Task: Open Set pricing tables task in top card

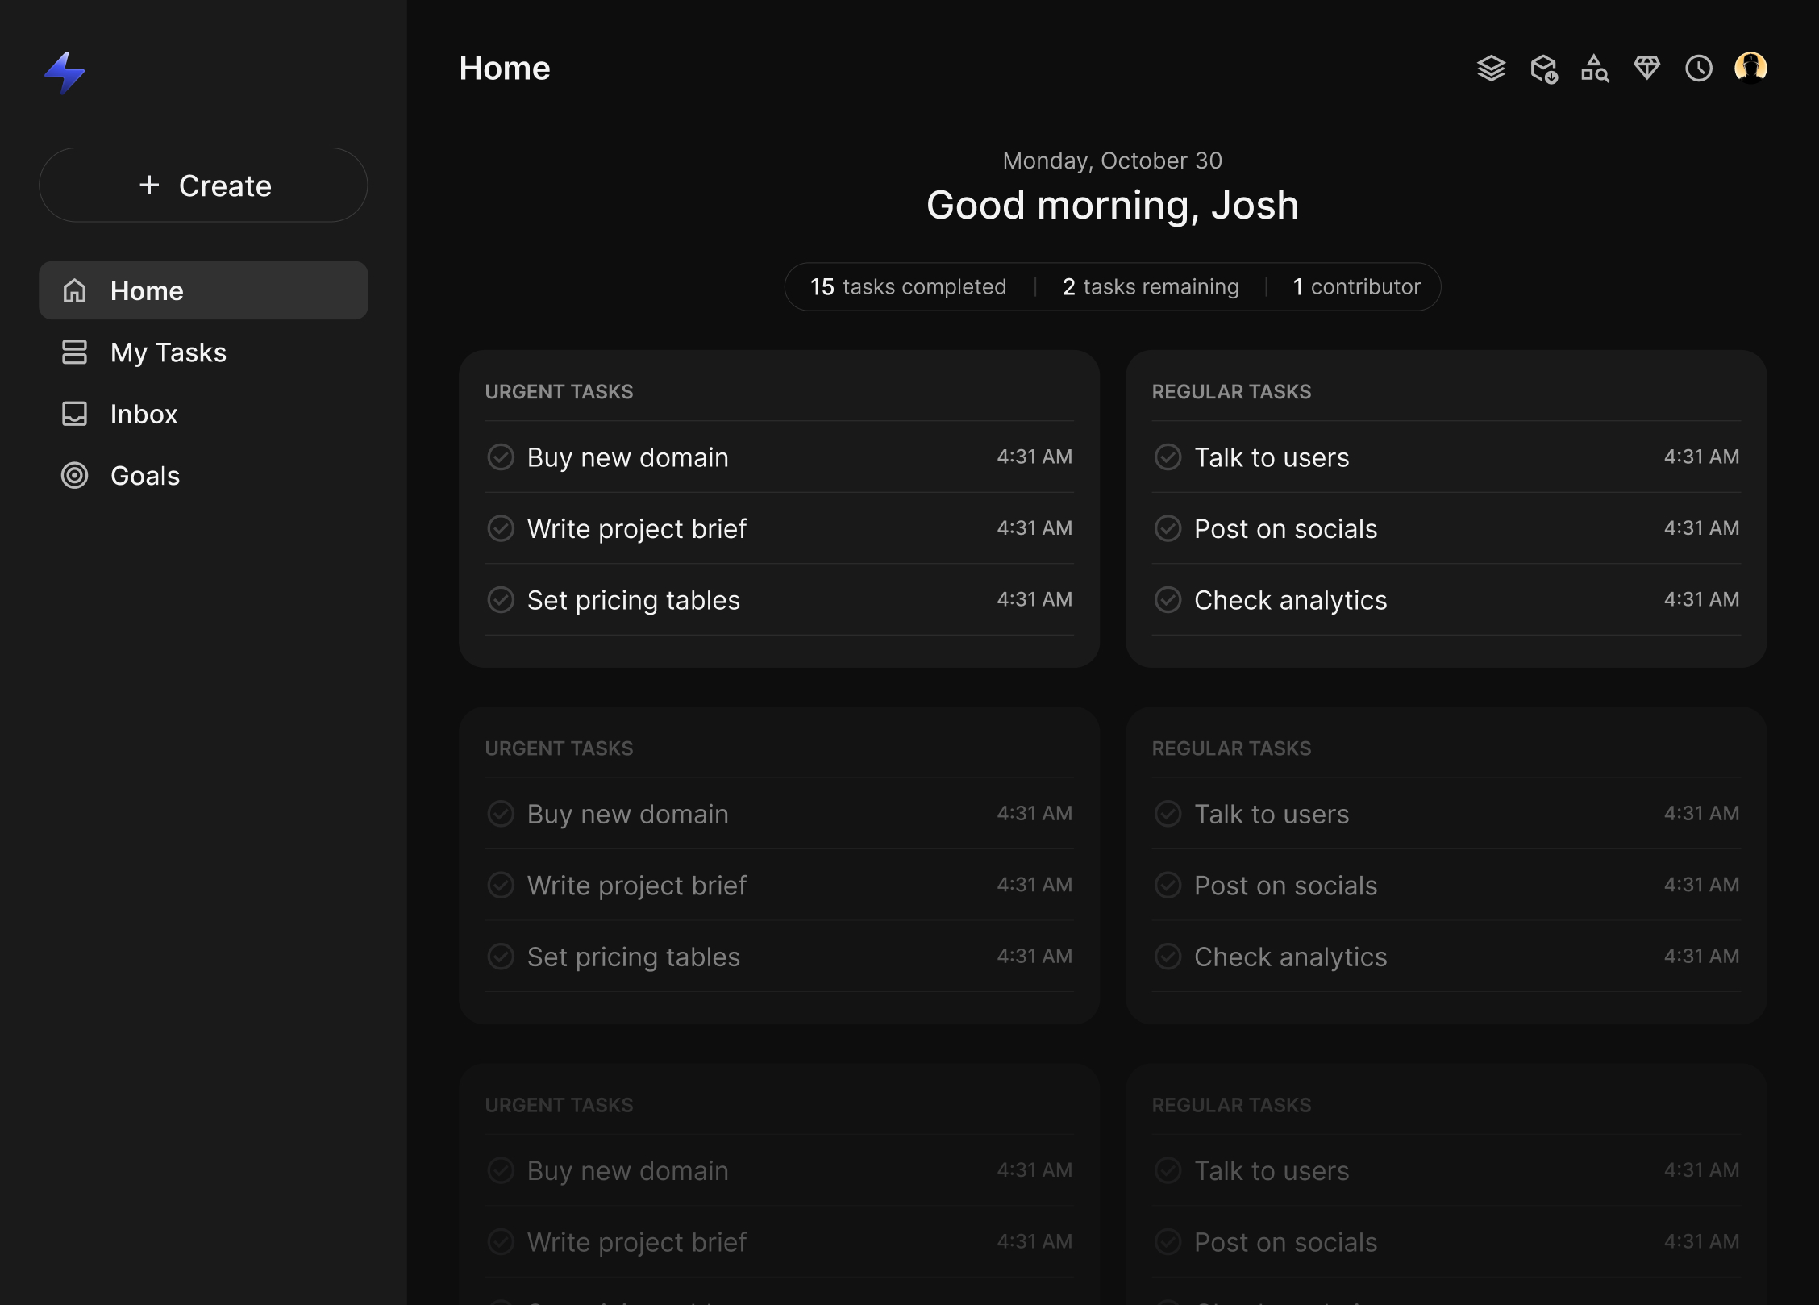Action: pos(633,600)
